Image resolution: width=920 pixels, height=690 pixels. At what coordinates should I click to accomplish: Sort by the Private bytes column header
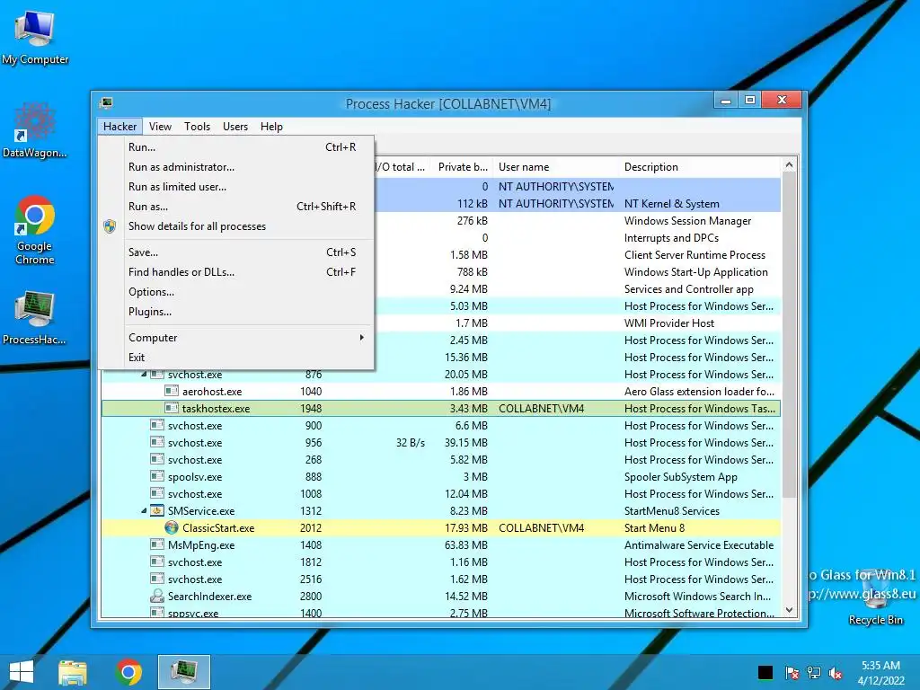pyautogui.click(x=462, y=166)
